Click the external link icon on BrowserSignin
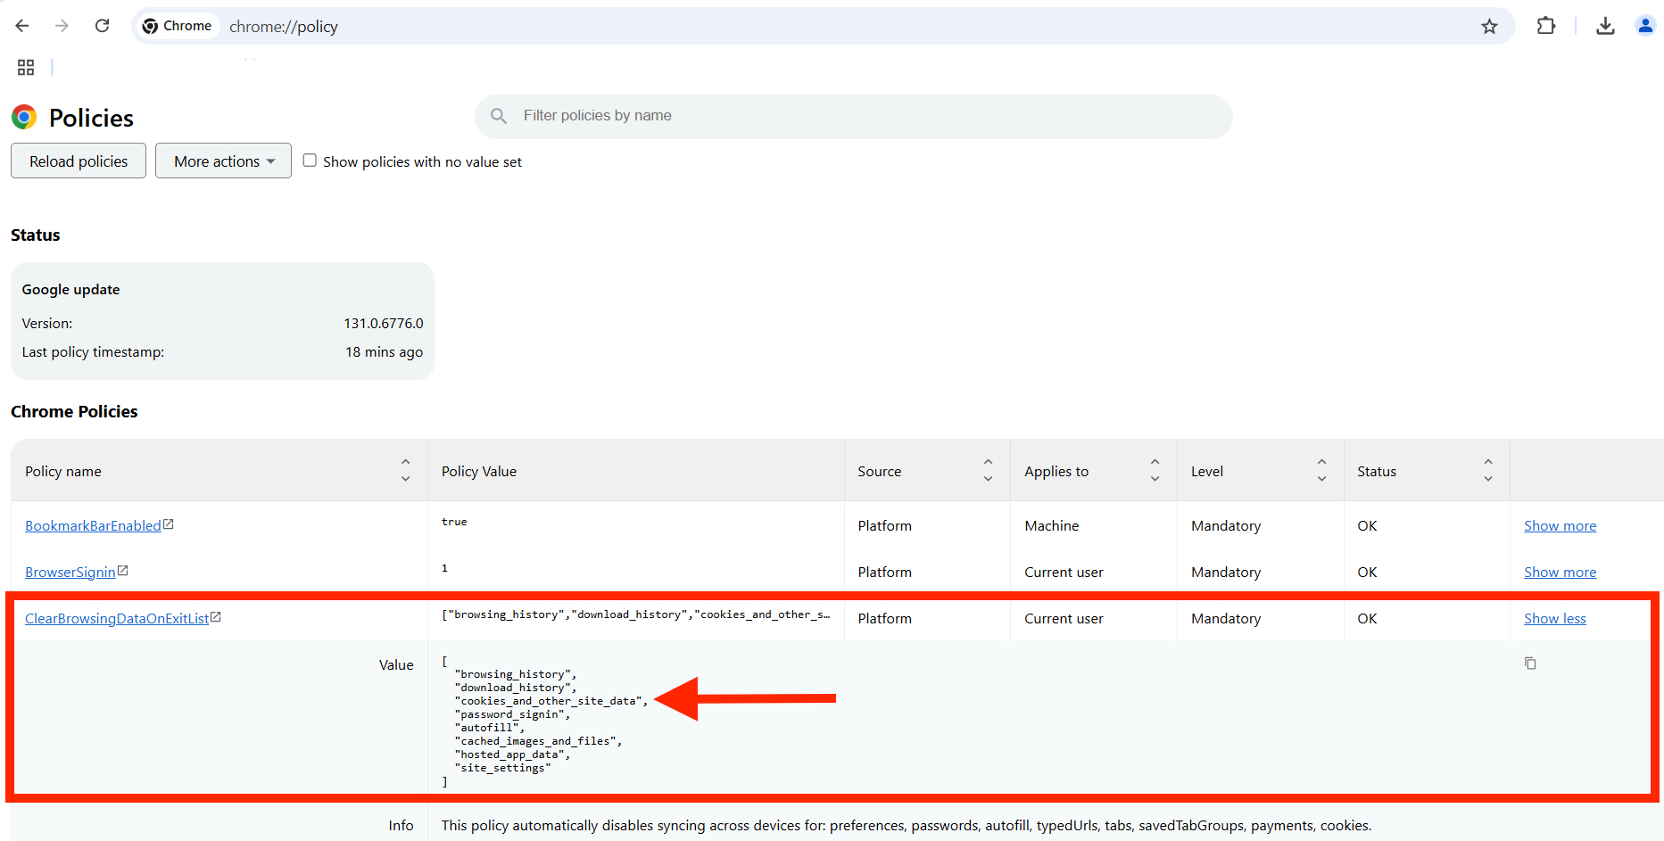Viewport: 1664px width, 841px height. (122, 570)
